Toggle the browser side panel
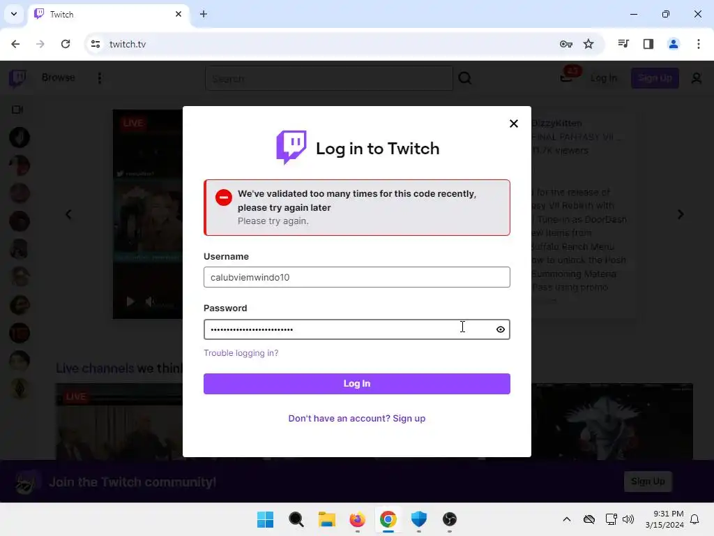Image resolution: width=714 pixels, height=536 pixels. (648, 44)
